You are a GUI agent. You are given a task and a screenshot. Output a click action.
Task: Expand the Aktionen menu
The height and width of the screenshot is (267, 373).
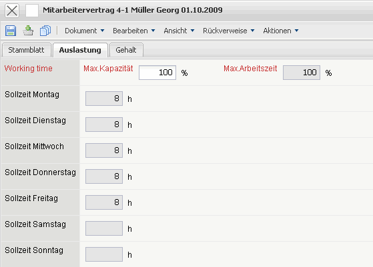pos(281,31)
